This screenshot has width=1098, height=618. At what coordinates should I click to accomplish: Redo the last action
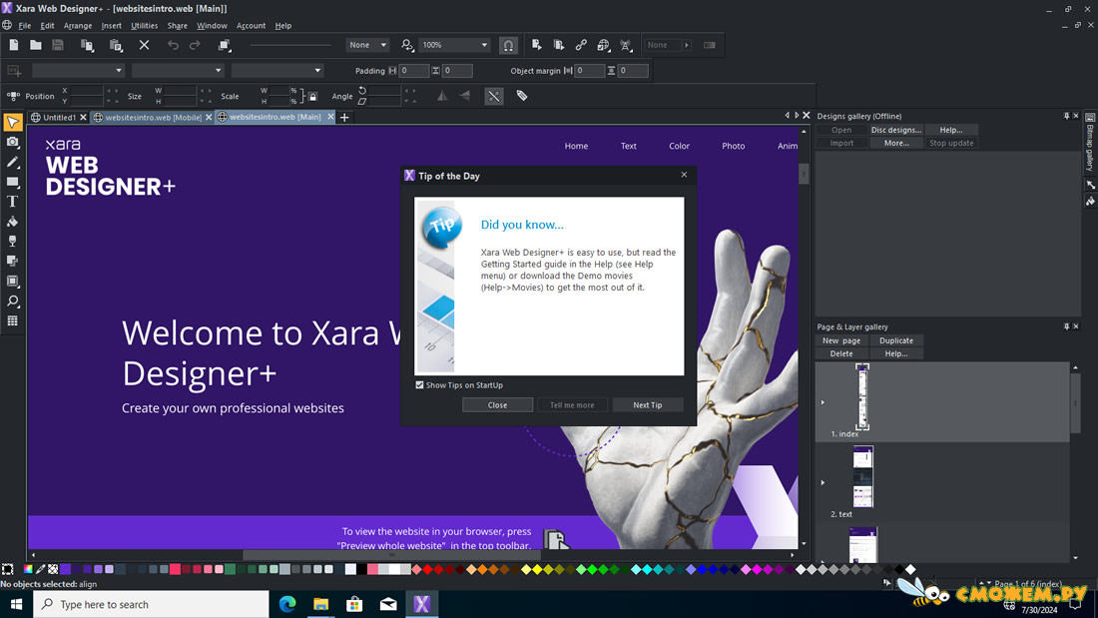[x=195, y=45]
